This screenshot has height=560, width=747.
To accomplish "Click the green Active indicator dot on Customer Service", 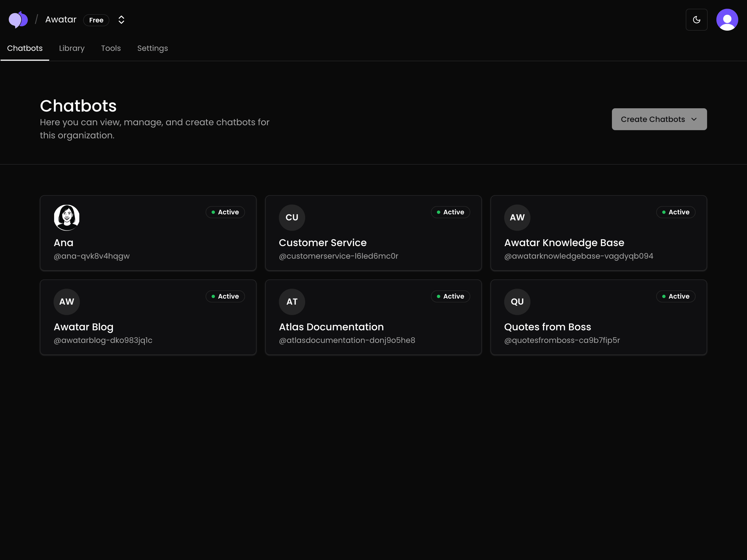I will coord(438,212).
